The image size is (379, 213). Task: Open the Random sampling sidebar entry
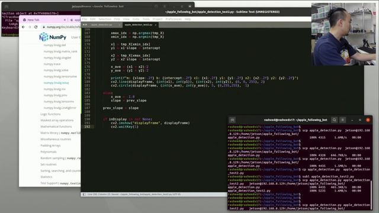[x=60, y=158]
